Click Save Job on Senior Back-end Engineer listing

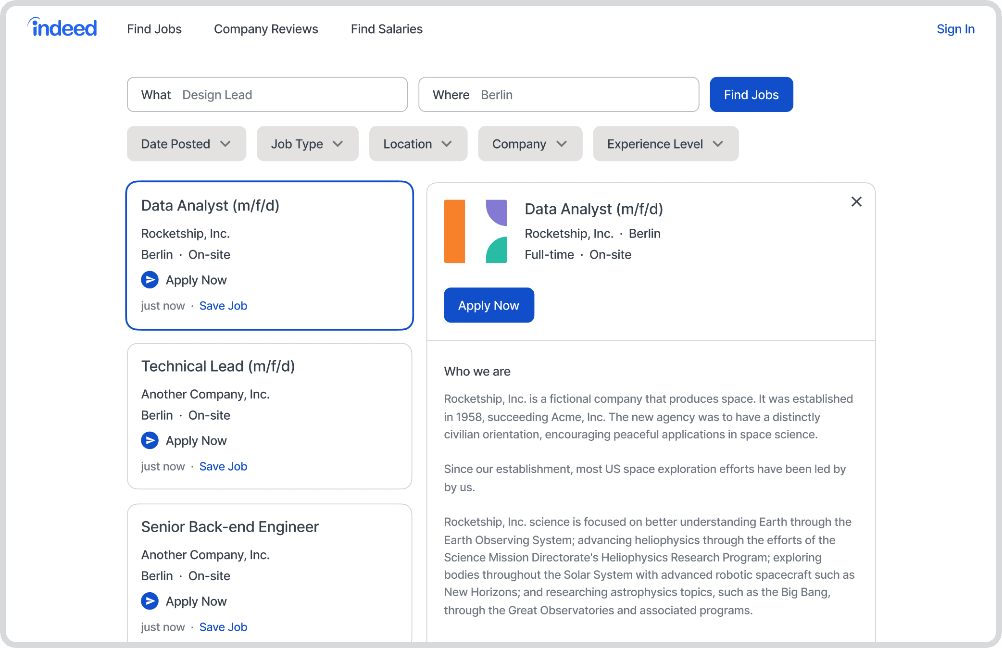click(x=222, y=626)
